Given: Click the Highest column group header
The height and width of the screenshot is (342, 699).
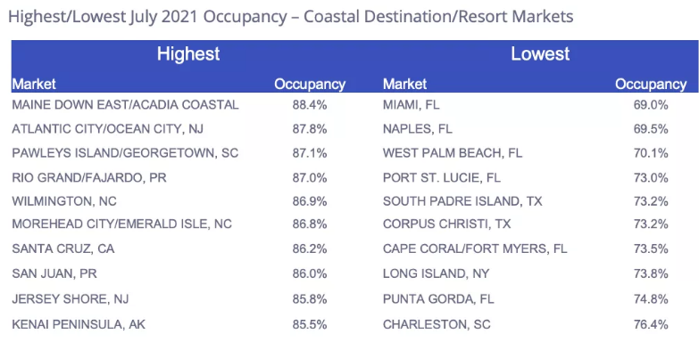Looking at the screenshot, I should (x=188, y=54).
